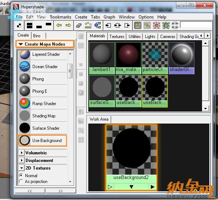Create a Phong E shader node
Viewport: 218px width, 200px height.
tap(25, 91)
